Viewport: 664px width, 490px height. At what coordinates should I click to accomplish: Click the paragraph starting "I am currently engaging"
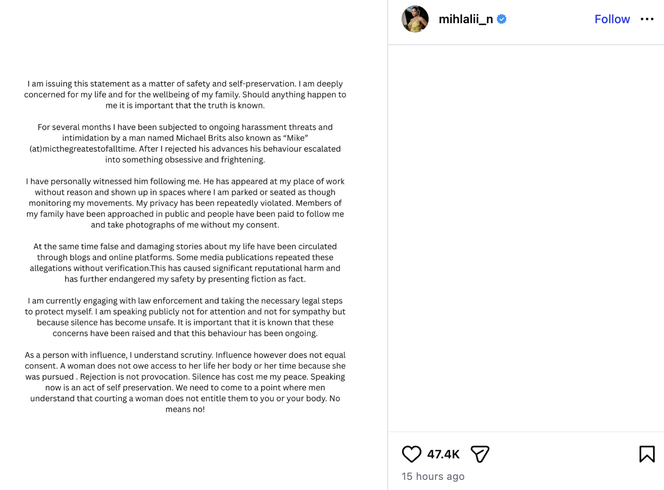[x=185, y=317]
